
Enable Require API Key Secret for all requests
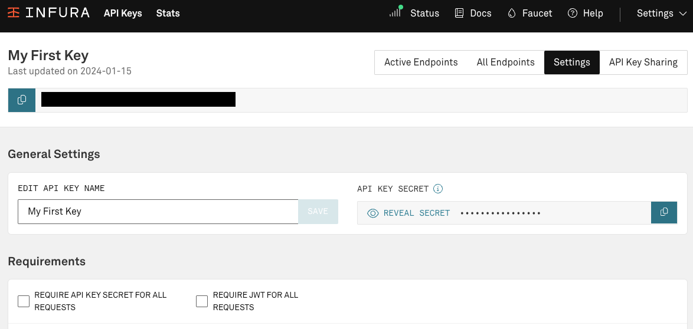click(24, 301)
